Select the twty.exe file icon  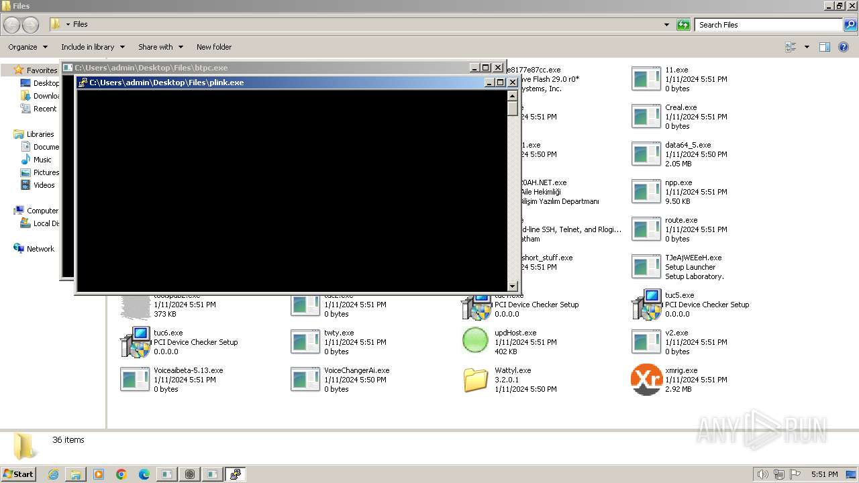(305, 342)
